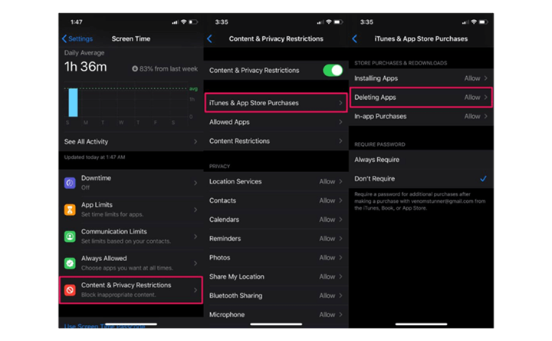The width and height of the screenshot is (552, 341).
Task: Tap battery icon in iTunes & App Store status bar
Action: click(483, 22)
